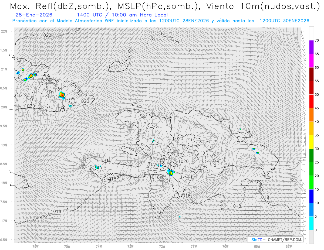
Task: Click the initialization text '1200UTC_28ENE2026'
Action: [184, 21]
